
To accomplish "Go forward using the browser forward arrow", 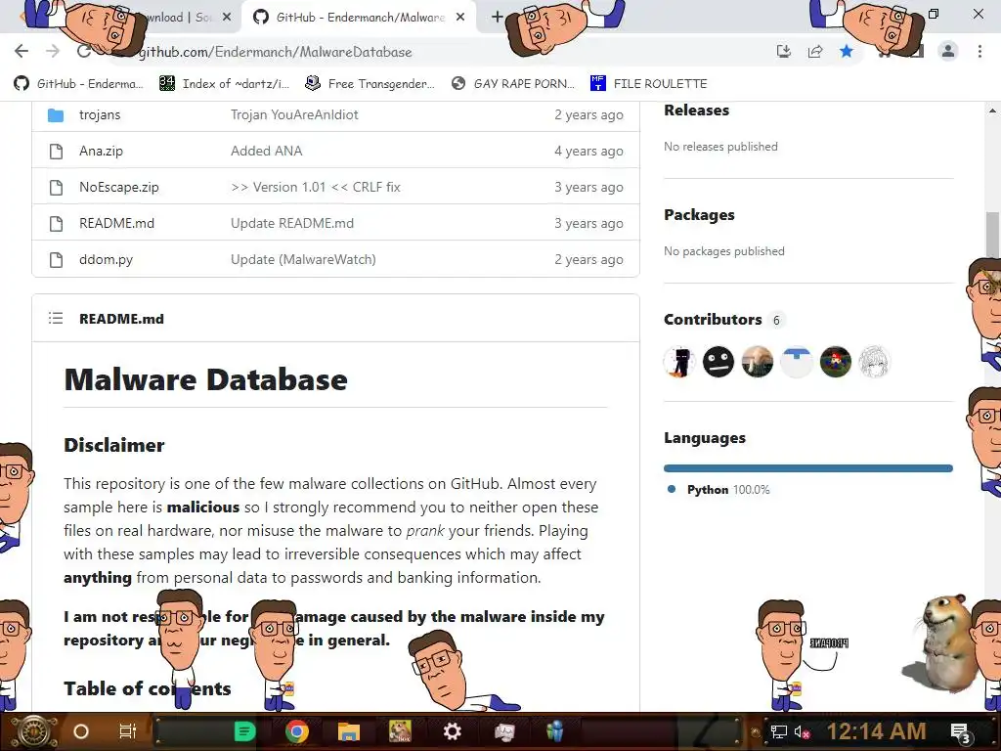I will [x=53, y=51].
